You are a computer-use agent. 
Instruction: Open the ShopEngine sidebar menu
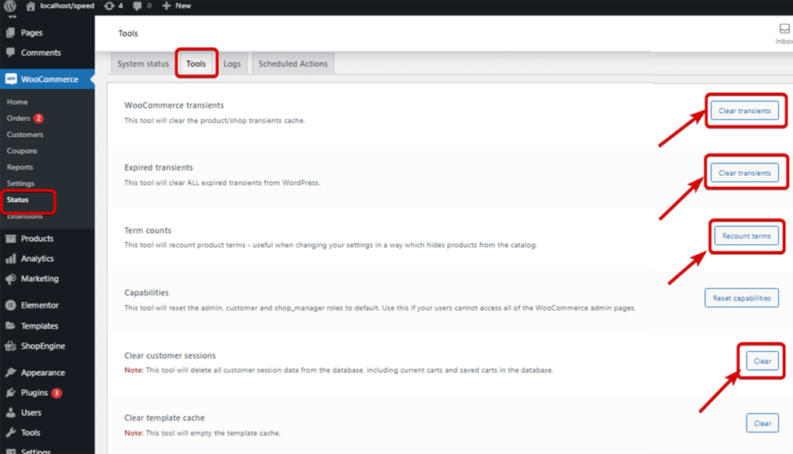(x=43, y=346)
